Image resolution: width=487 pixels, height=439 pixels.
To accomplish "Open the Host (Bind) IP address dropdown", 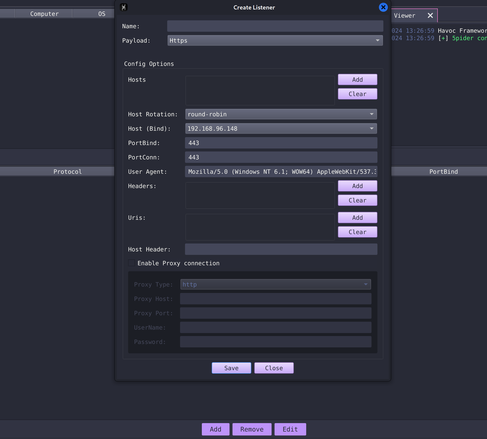I will [x=281, y=129].
